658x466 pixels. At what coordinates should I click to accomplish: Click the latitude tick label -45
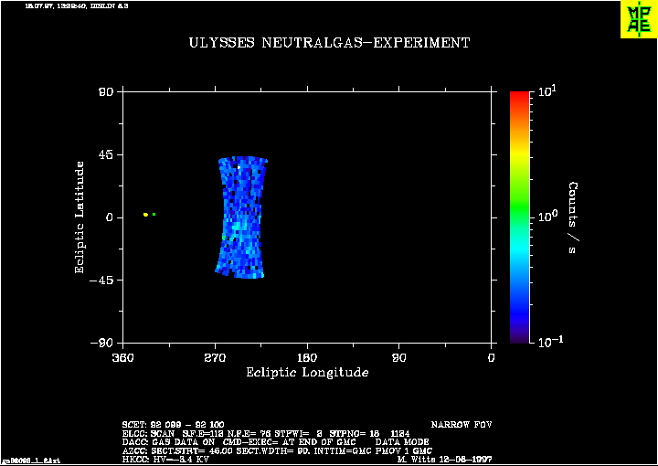(103, 281)
